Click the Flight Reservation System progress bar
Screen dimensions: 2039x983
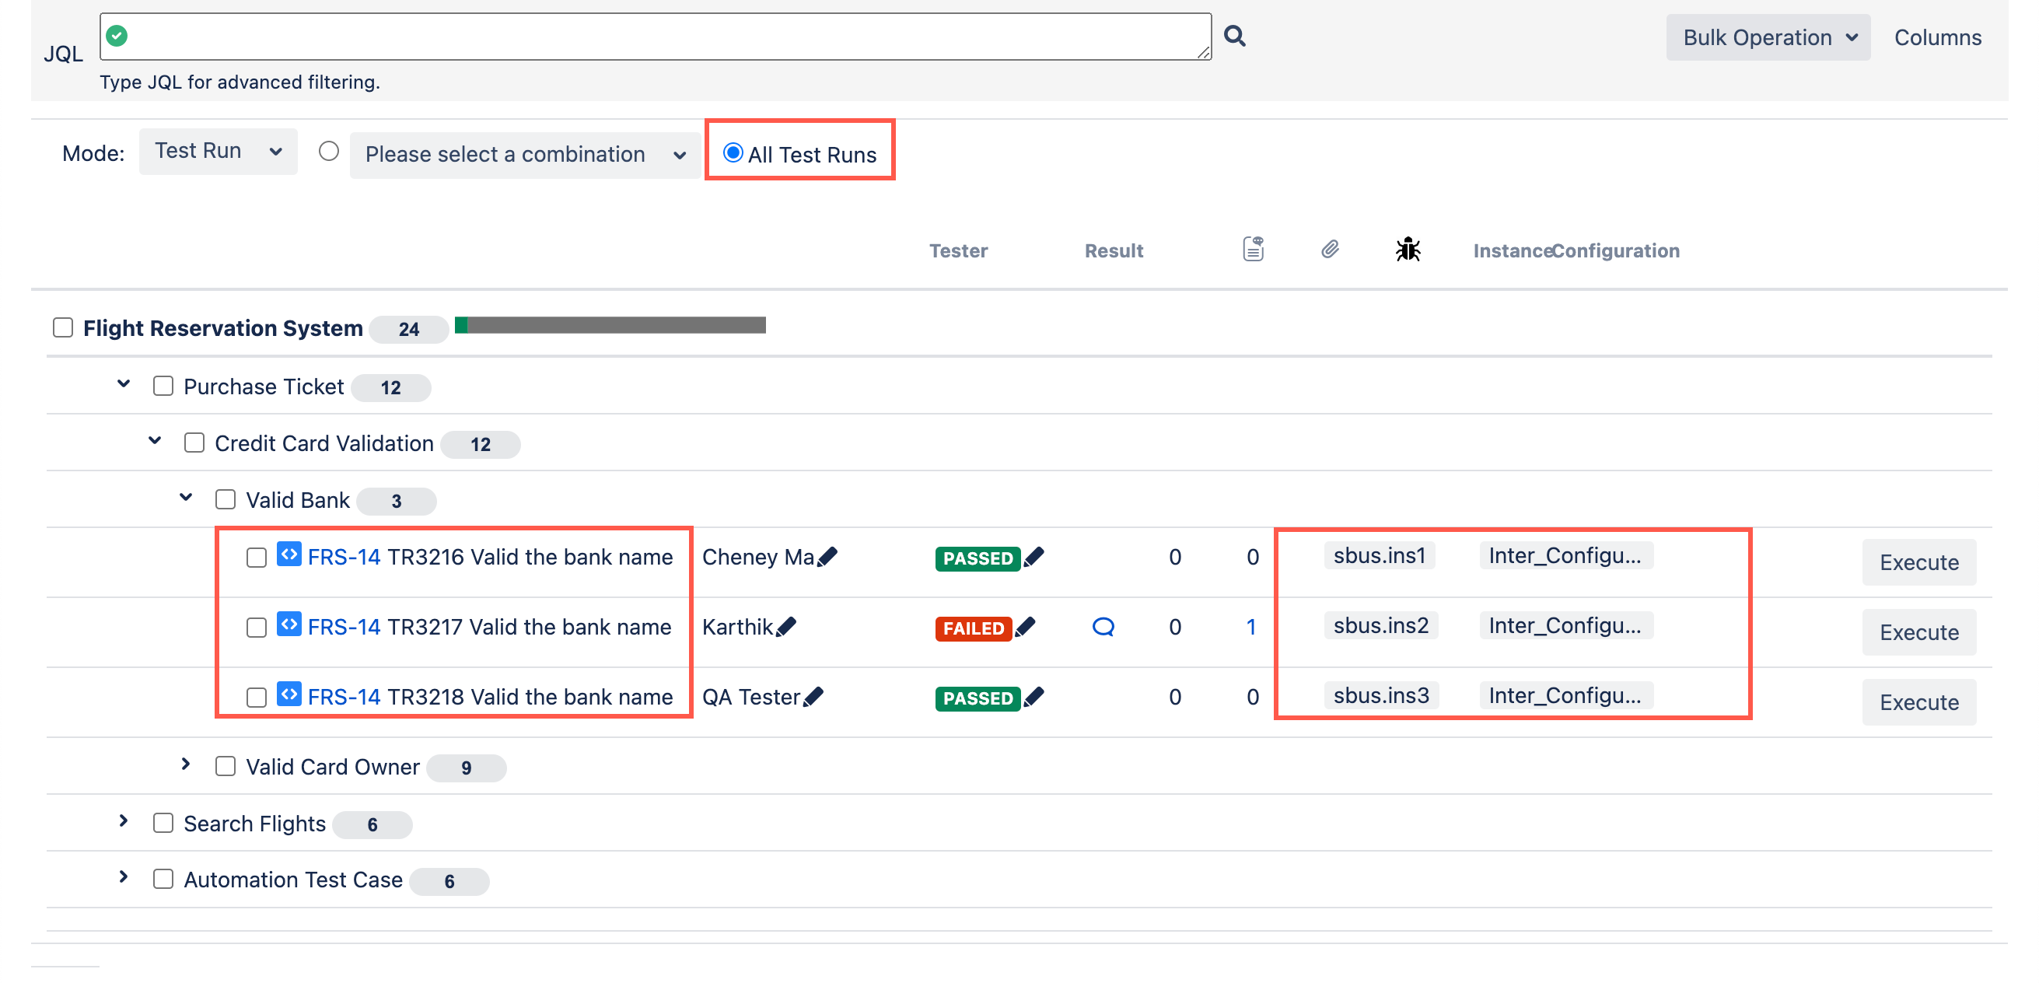click(x=610, y=325)
